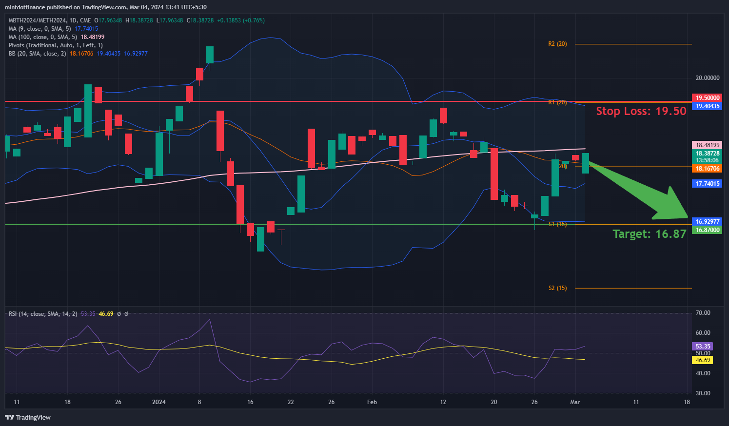
Task: Select the S2 (15) pivot label
Action: 557,288
